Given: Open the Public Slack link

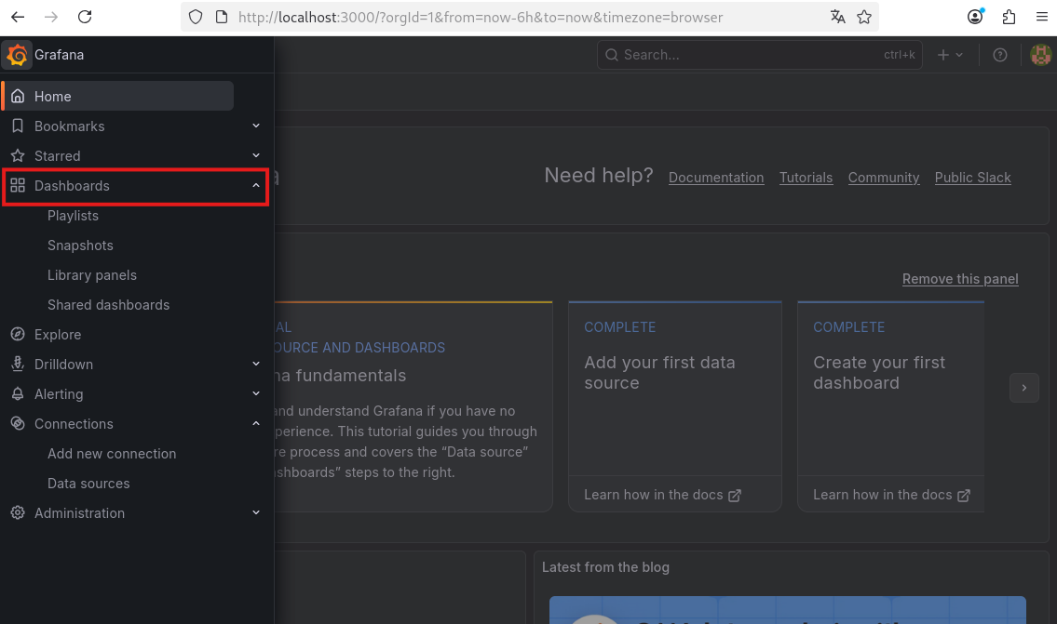Looking at the screenshot, I should point(973,178).
